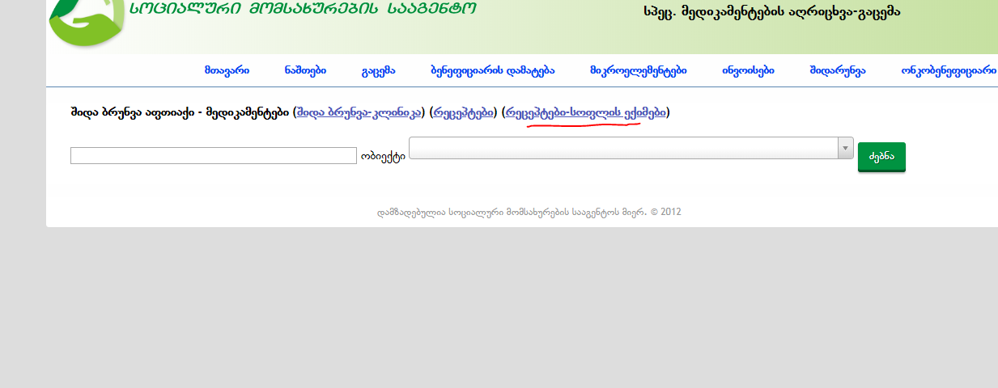Click the green Social Service Agency logo
Screen dimensions: 998x388
[87, 20]
